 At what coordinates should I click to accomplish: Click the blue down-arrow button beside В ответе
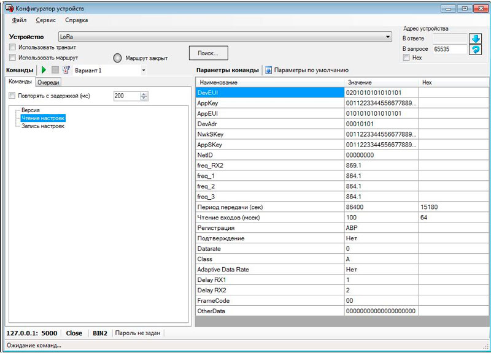tap(475, 39)
